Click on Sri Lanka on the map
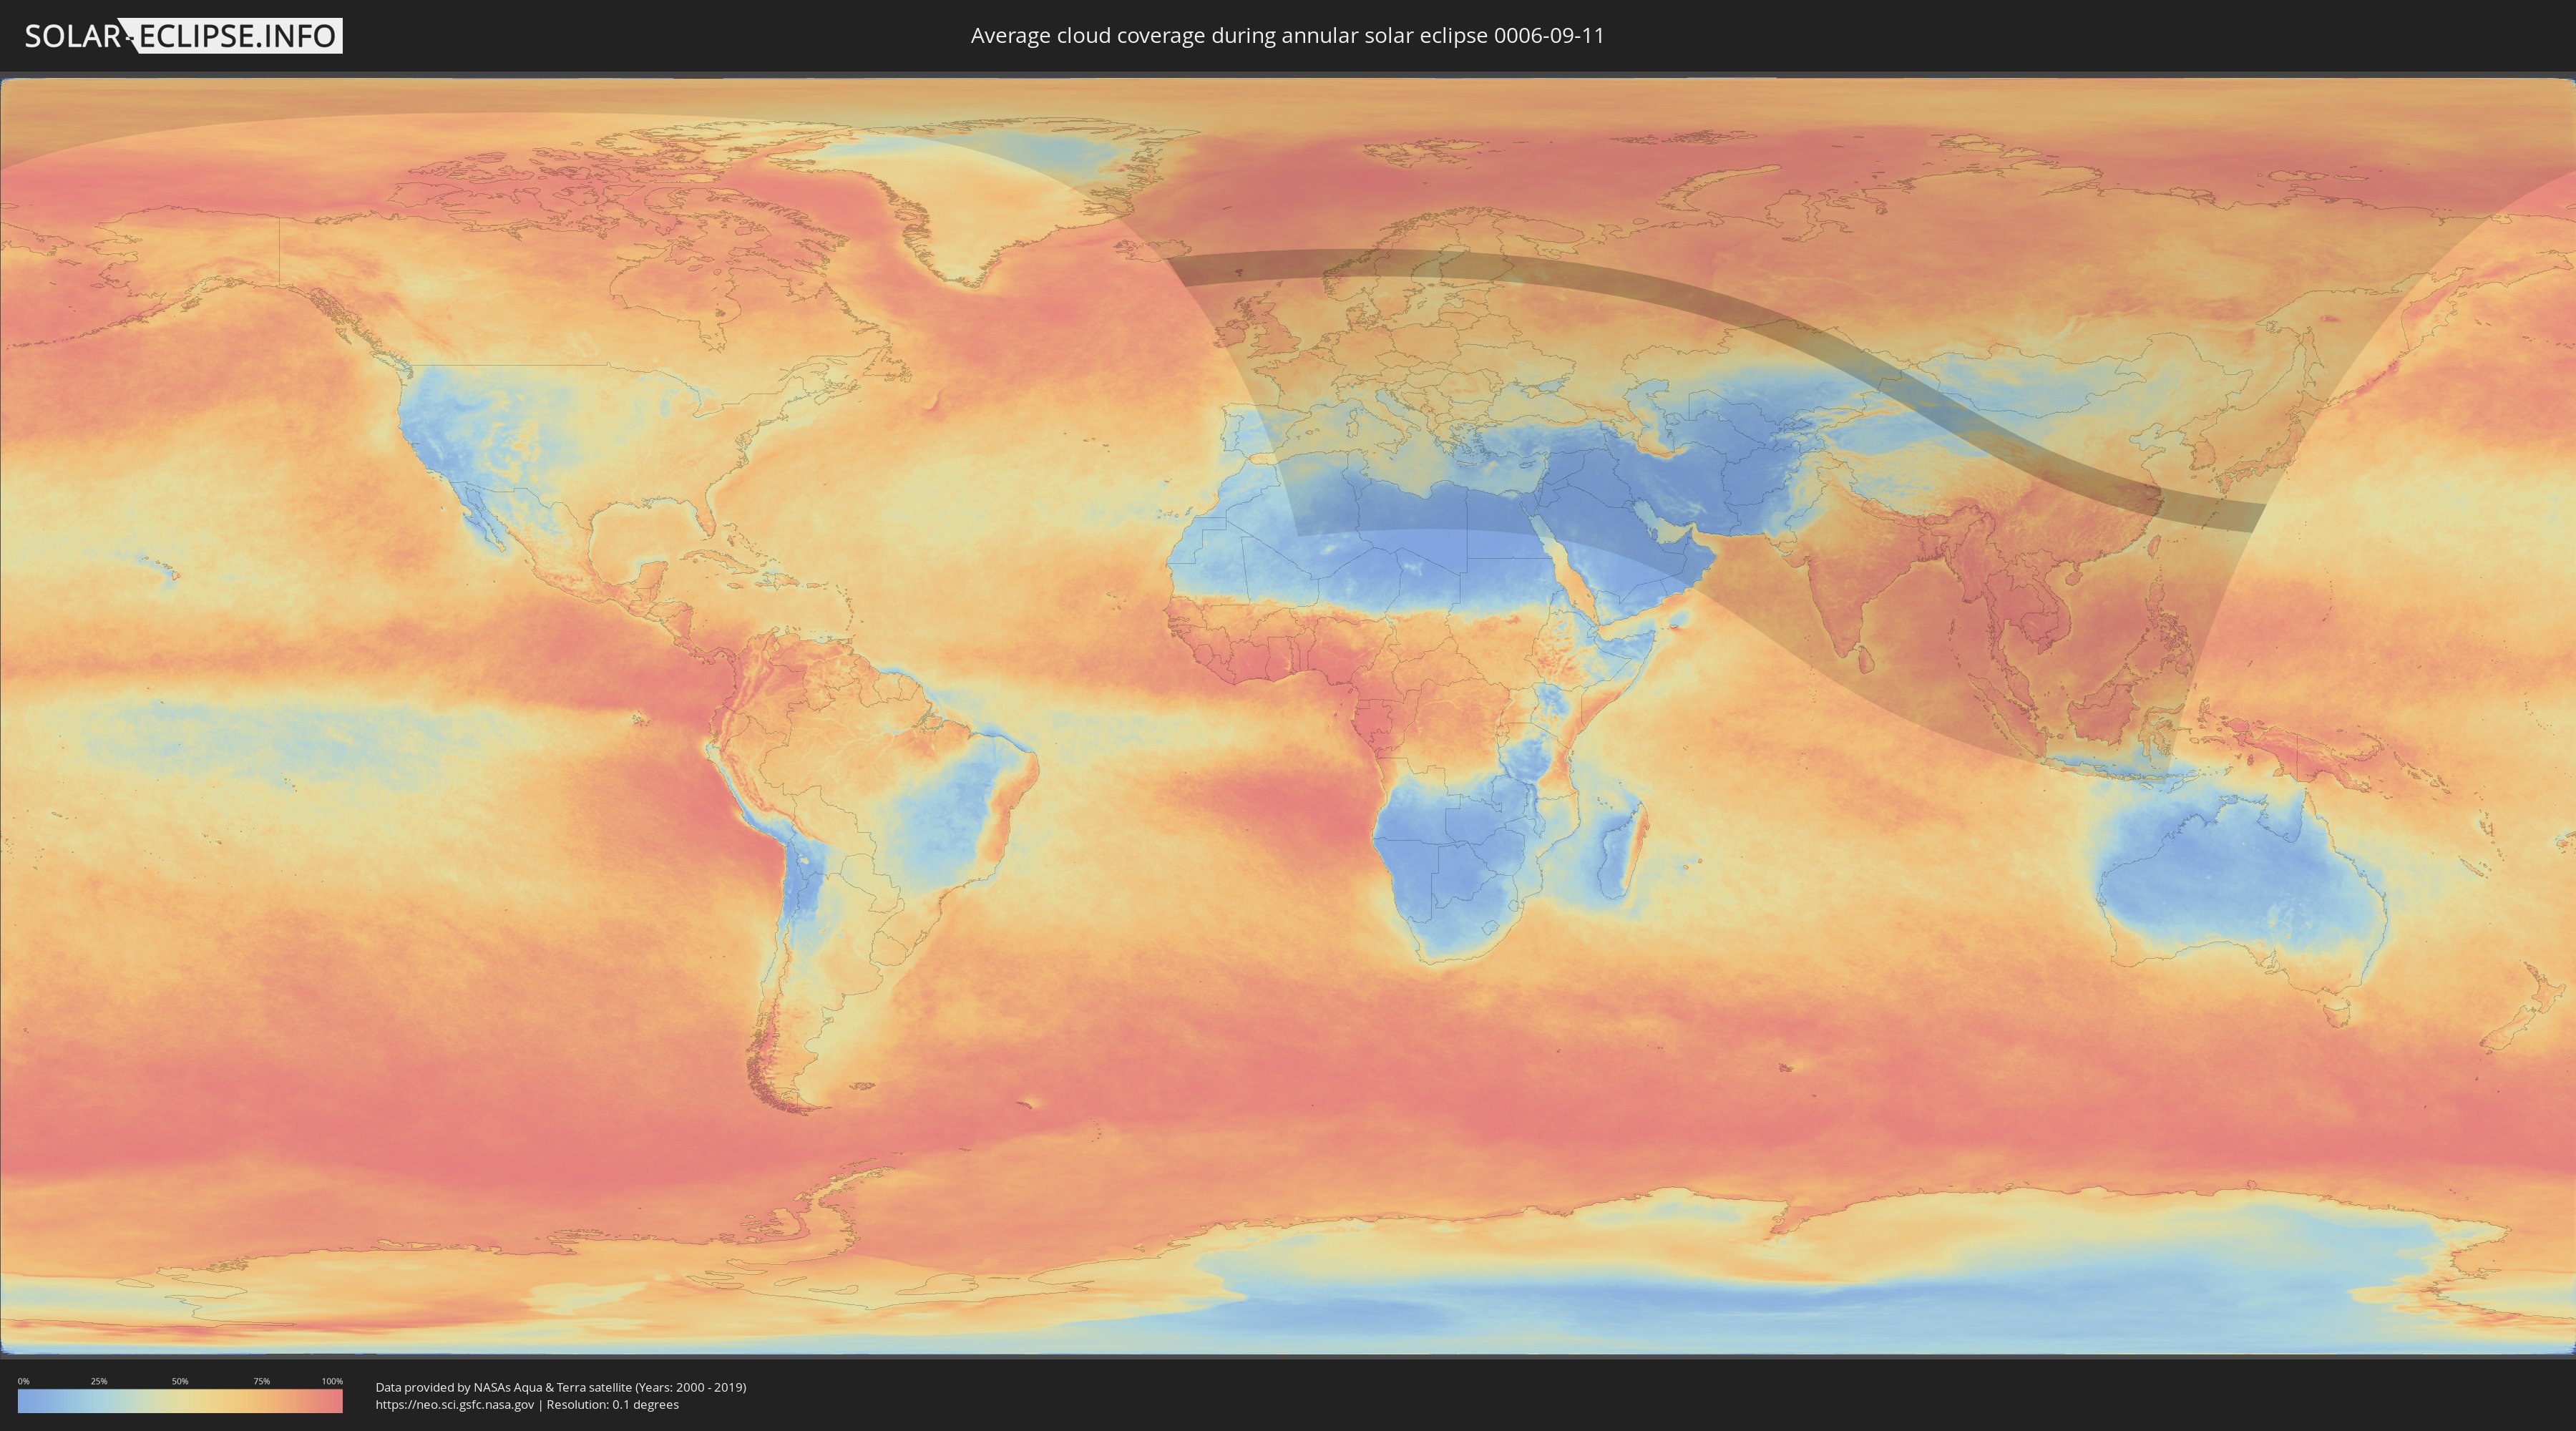The width and height of the screenshot is (2576, 1431). [1866, 661]
